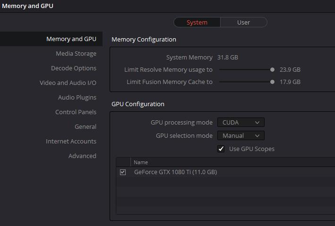The image size is (335, 226).
Task: Go to Video and Audio I/O
Action: click(x=68, y=83)
